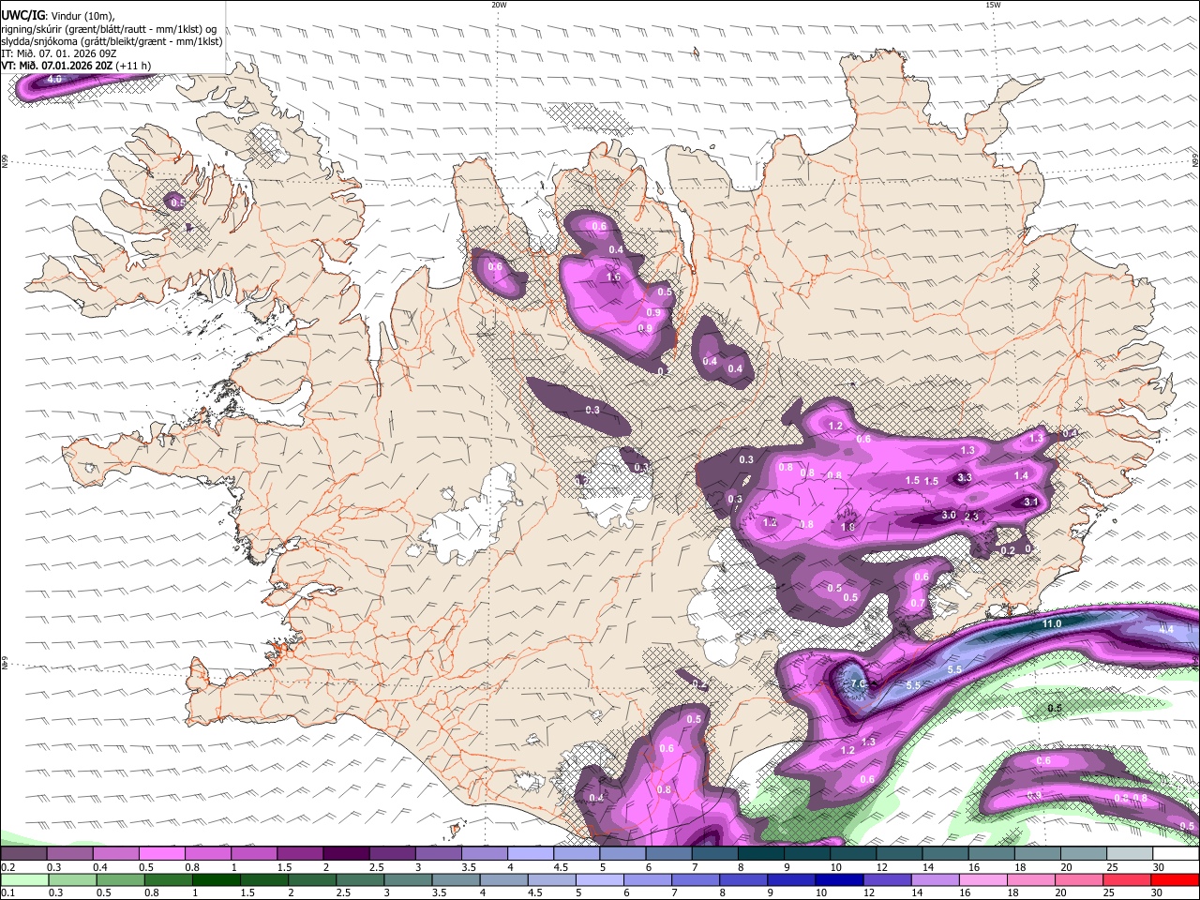Select the pale green 0.1 swatch in lower legend

point(23,880)
